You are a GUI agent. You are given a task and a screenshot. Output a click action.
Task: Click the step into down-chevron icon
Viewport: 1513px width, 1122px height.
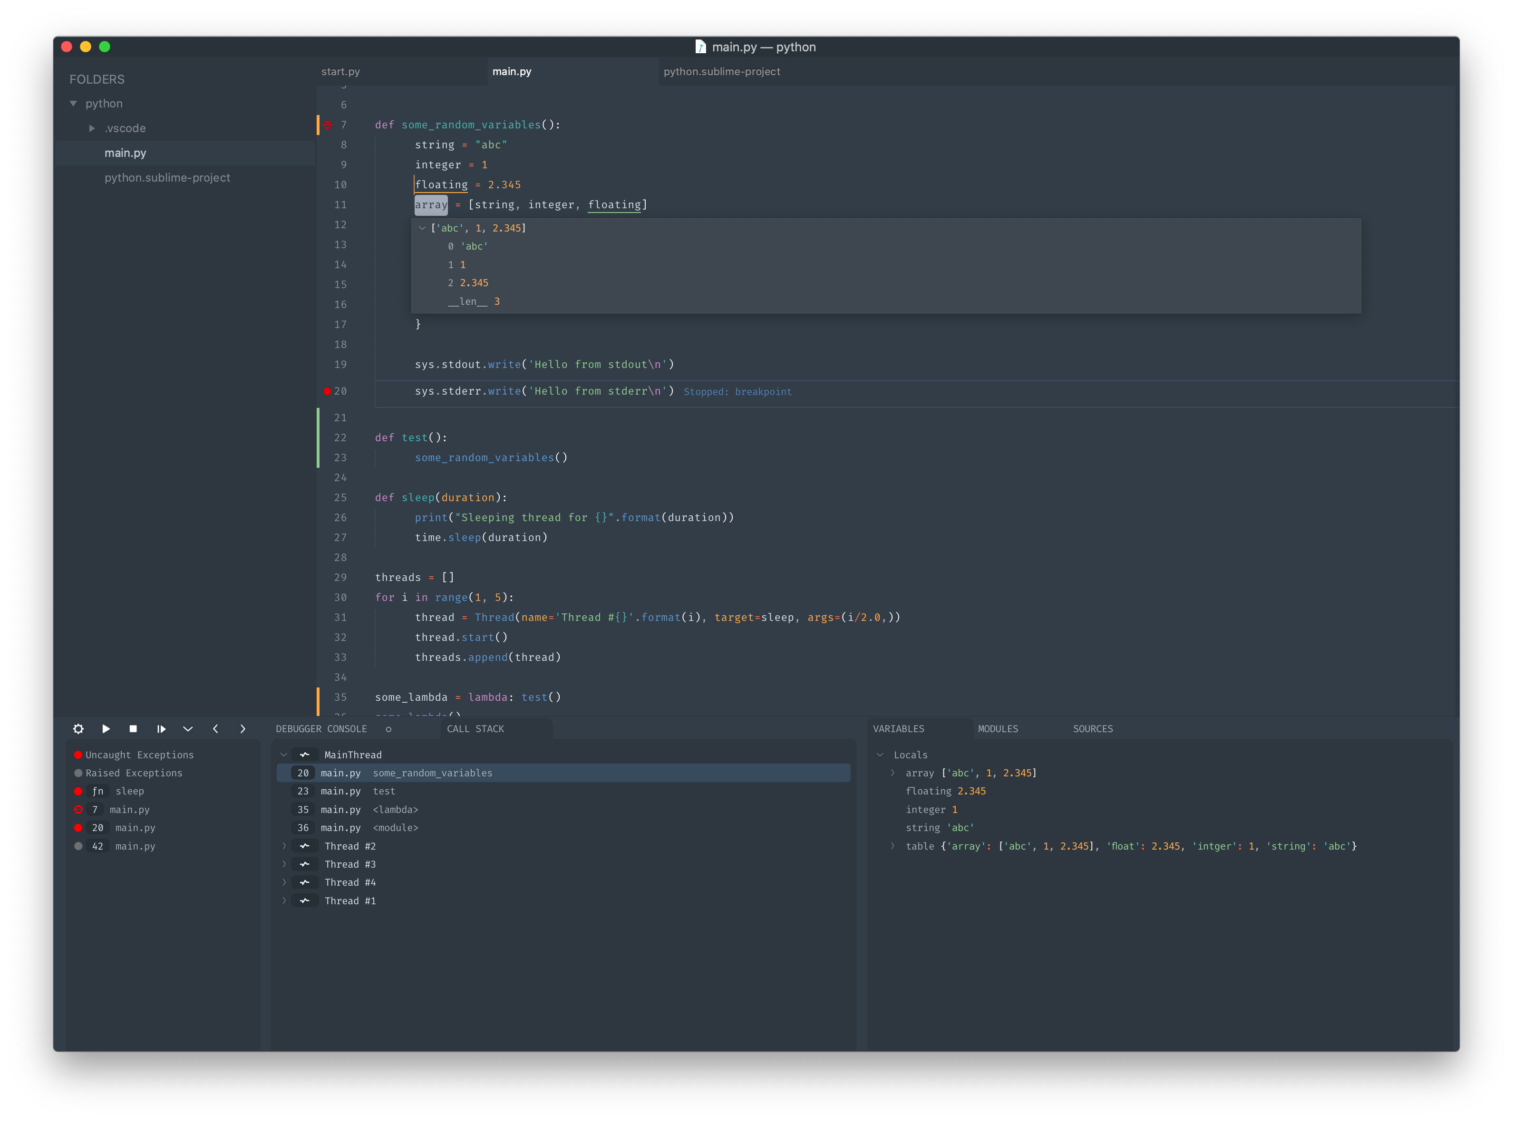[x=188, y=729]
